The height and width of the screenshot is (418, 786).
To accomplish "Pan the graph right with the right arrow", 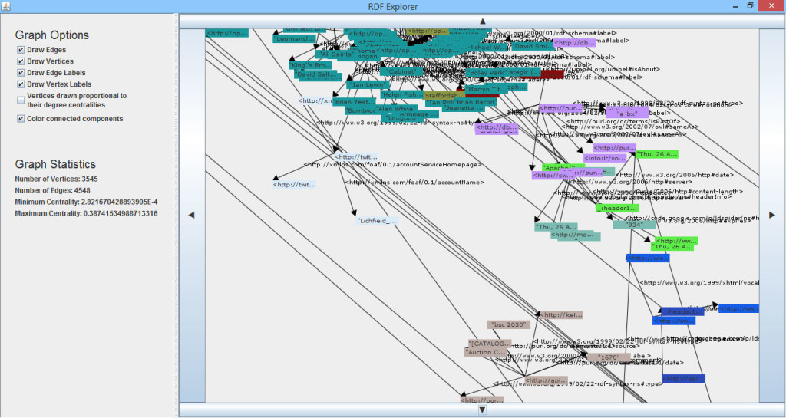I will point(771,215).
